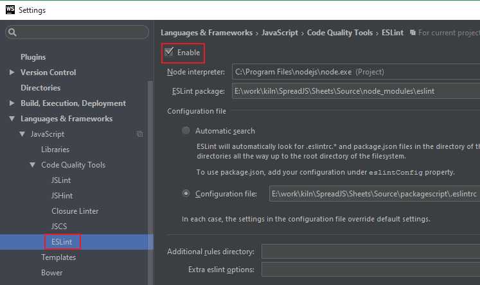The width and height of the screenshot is (480, 285).
Task: Collapse the Languages & Frameworks section
Action: 12,118
